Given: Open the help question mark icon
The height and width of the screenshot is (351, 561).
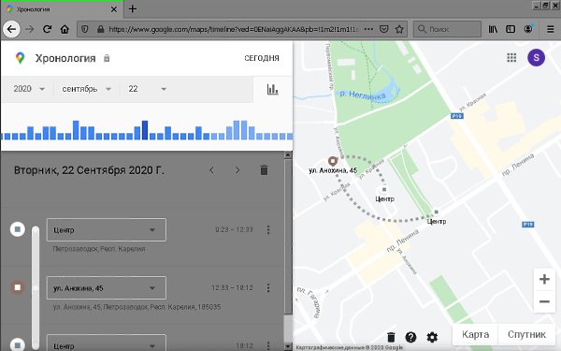Looking at the screenshot, I should pyautogui.click(x=410, y=337).
